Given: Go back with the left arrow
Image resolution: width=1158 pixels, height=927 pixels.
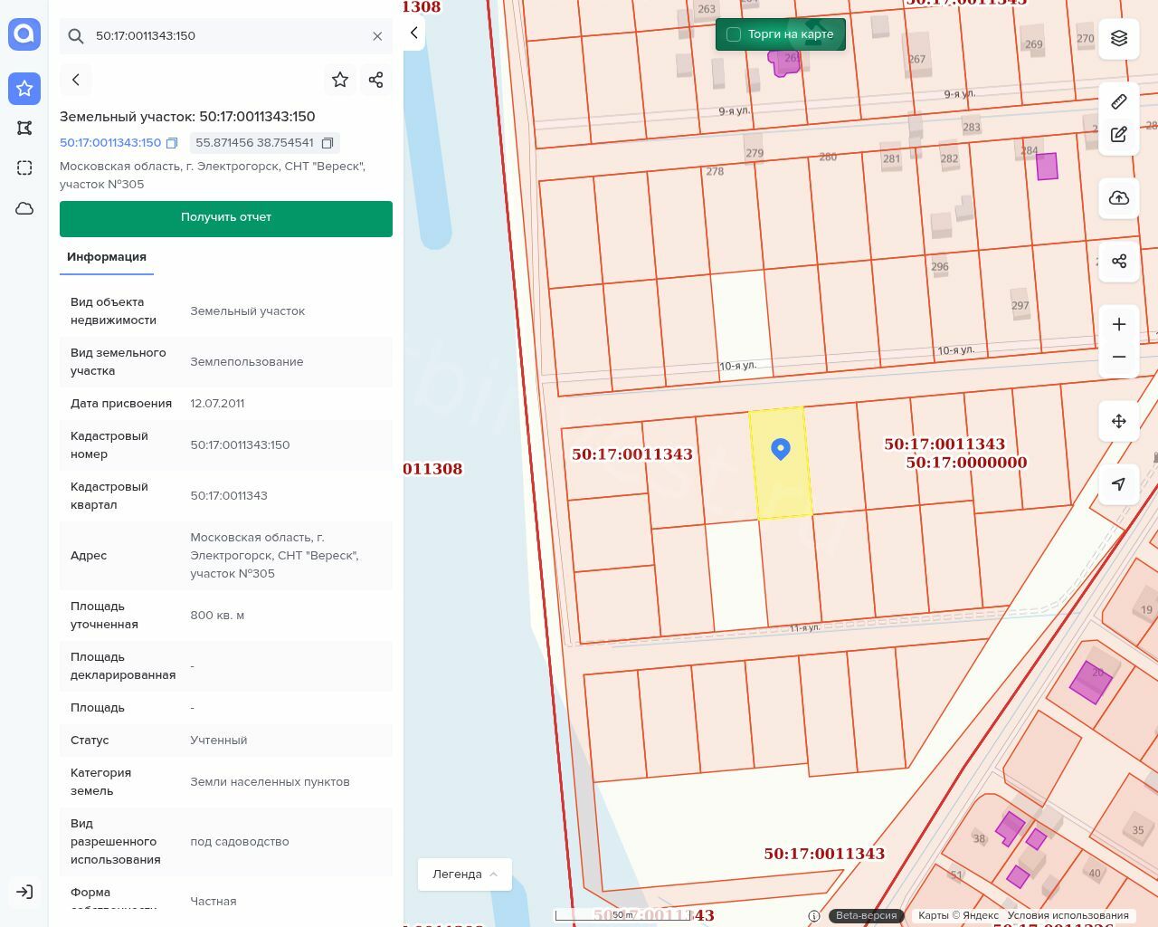Looking at the screenshot, I should (76, 80).
